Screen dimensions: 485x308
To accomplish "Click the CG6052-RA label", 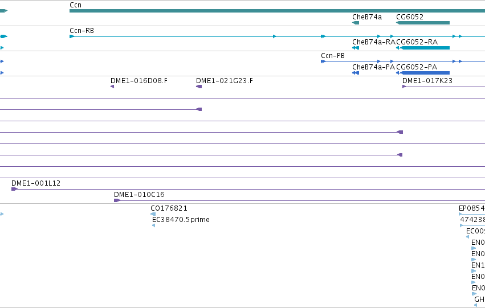I will [x=417, y=42].
